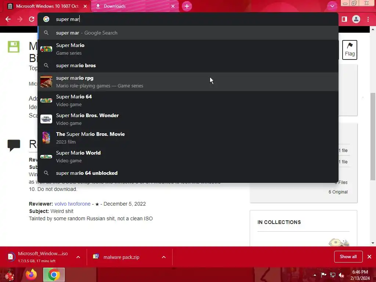Click the network tray icon

coord(333,275)
